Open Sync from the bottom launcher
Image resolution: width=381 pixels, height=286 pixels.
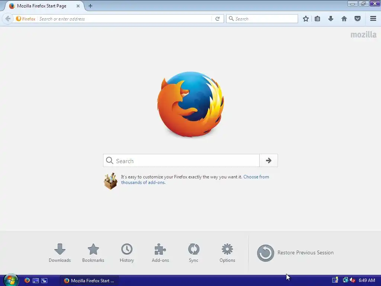coord(193,253)
